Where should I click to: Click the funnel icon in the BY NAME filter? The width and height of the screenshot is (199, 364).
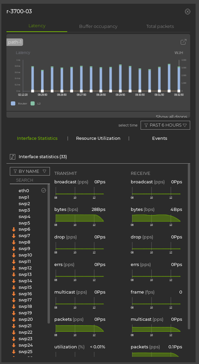click(15, 171)
